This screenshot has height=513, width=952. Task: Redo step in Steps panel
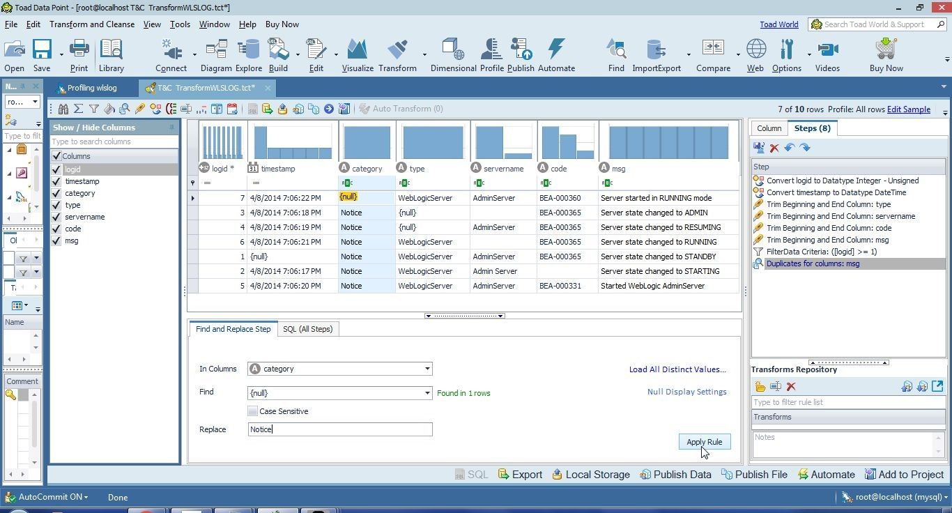point(805,148)
